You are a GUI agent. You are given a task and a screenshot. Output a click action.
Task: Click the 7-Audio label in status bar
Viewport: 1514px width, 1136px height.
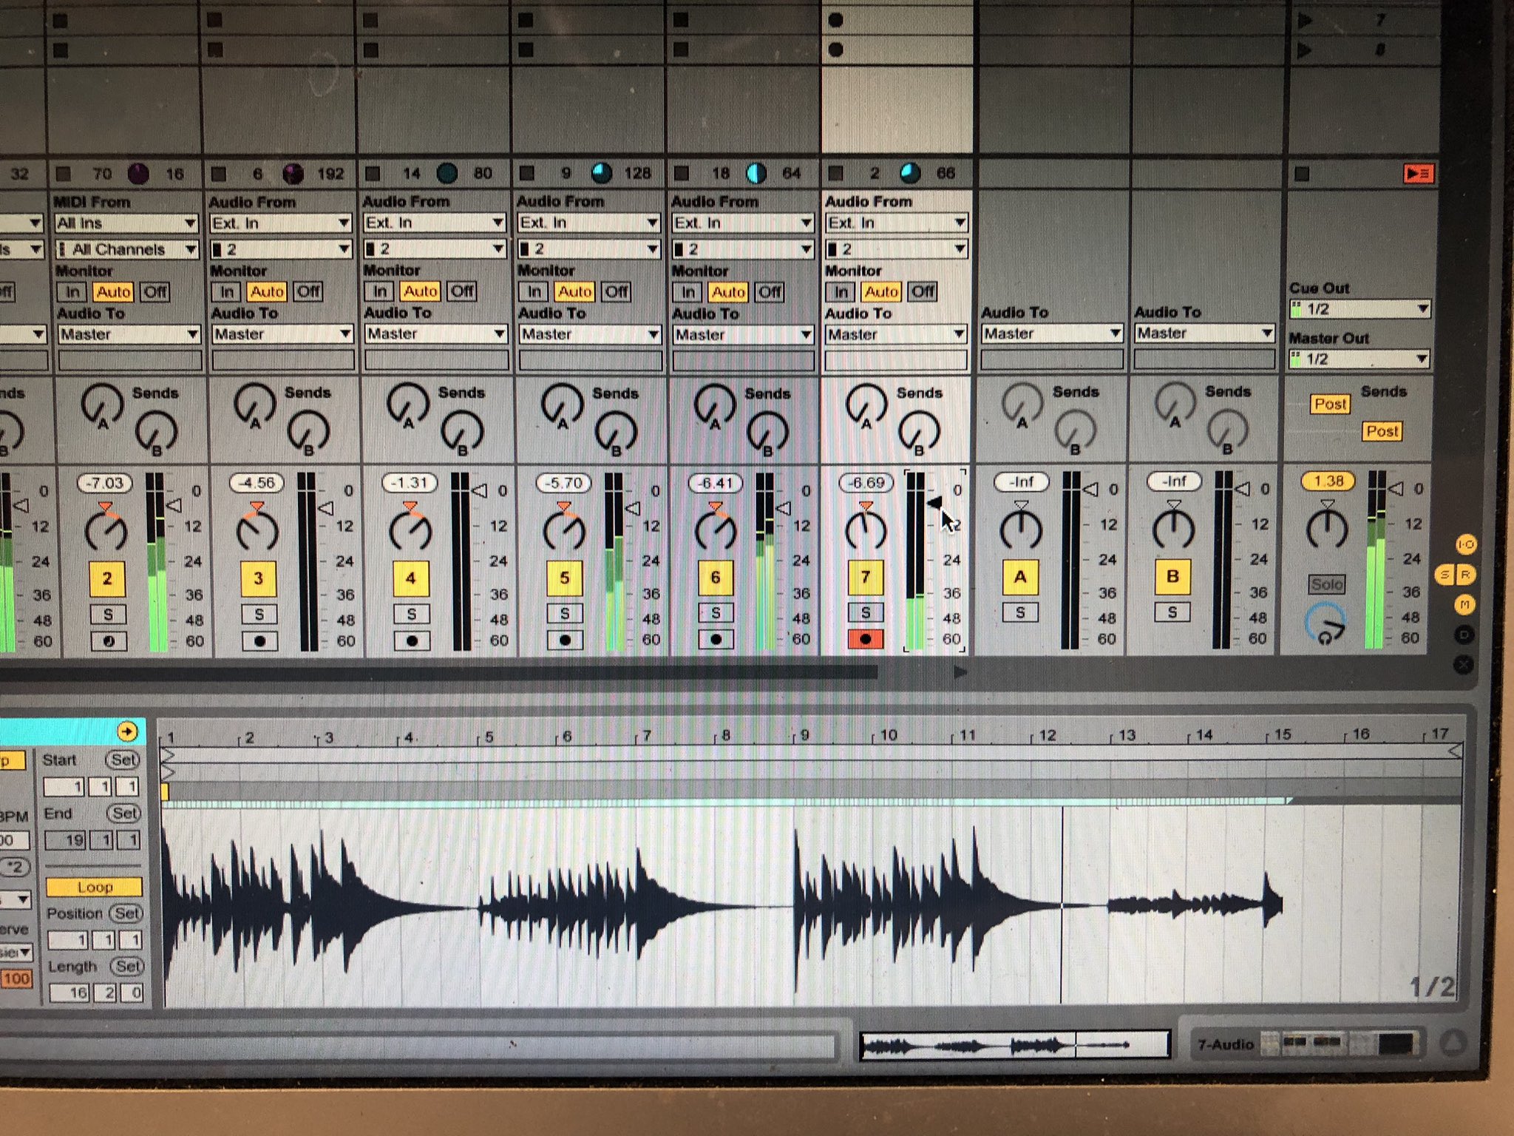pos(1226,1044)
